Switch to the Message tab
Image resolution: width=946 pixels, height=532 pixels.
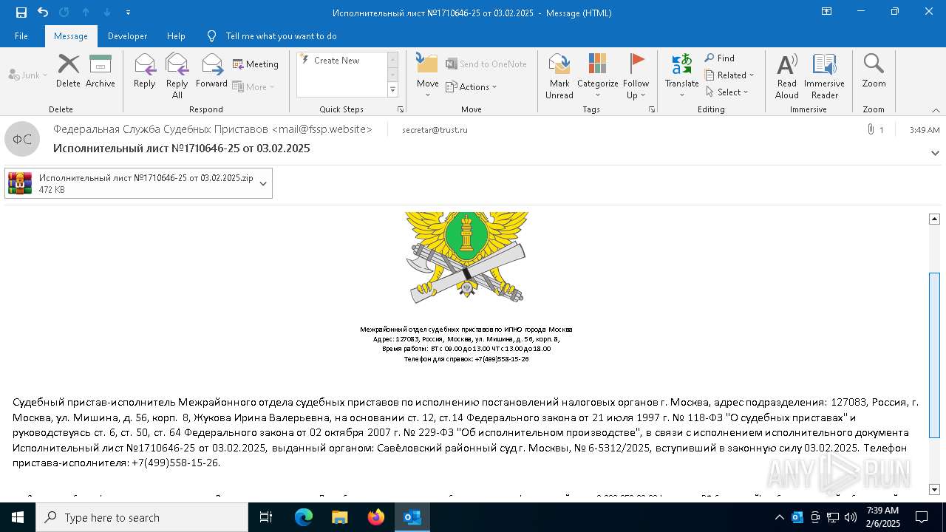(70, 35)
